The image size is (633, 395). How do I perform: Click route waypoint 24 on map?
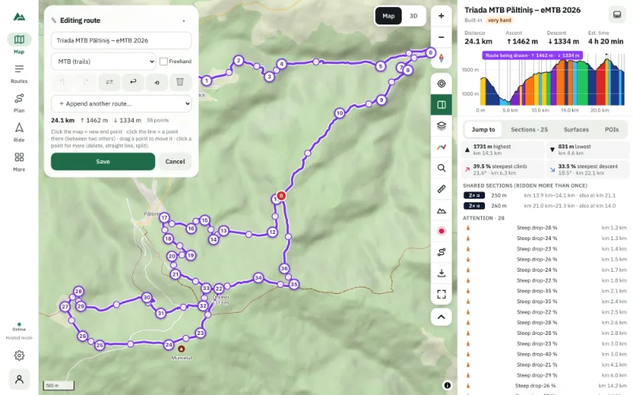click(169, 344)
